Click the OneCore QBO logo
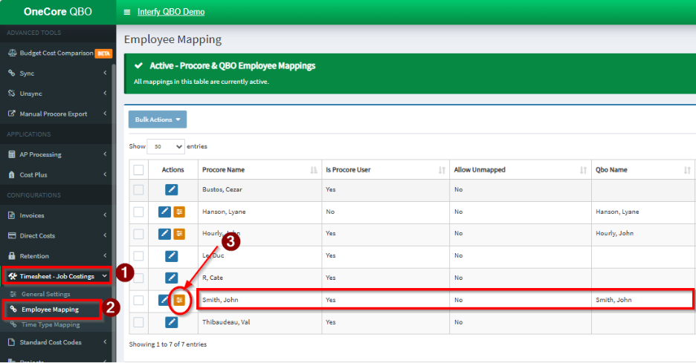 [x=58, y=12]
